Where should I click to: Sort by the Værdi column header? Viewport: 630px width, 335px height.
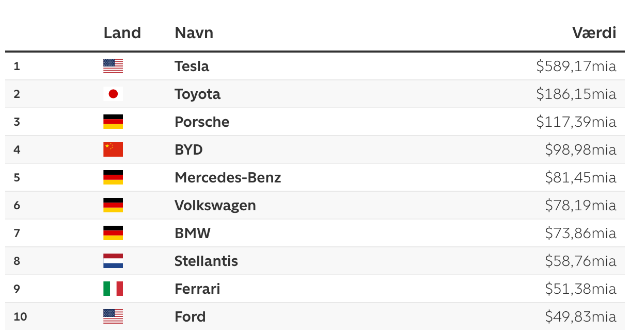[594, 33]
